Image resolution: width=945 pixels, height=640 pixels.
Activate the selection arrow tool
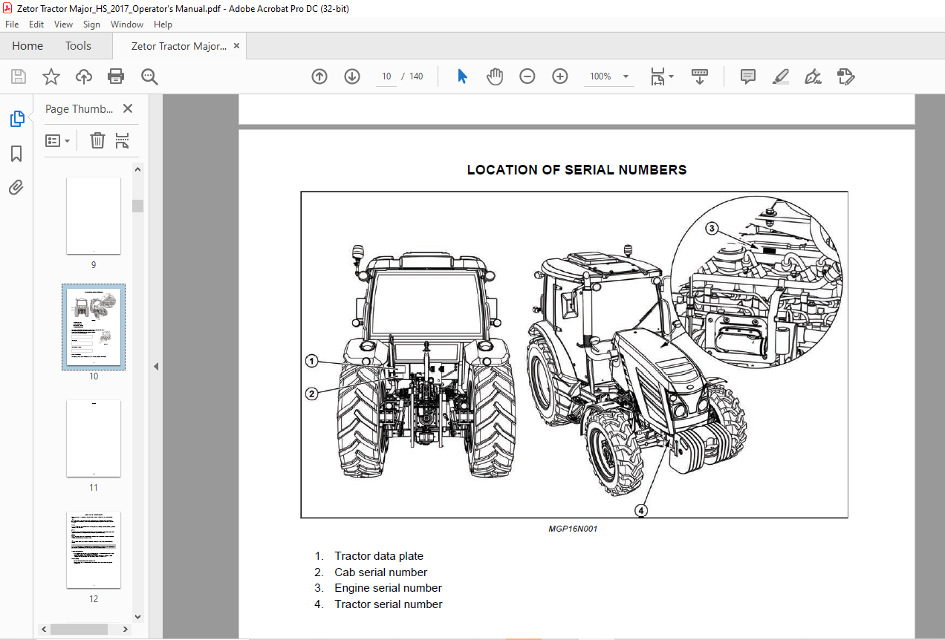(462, 76)
